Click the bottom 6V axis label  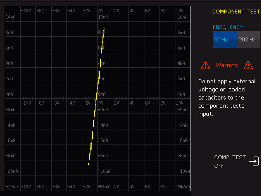click(x=148, y=187)
